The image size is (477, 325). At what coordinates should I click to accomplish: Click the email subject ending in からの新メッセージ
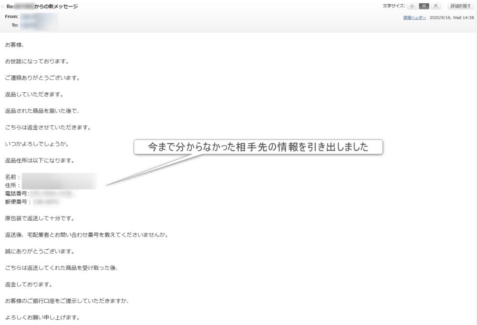pyautogui.click(x=42, y=6)
